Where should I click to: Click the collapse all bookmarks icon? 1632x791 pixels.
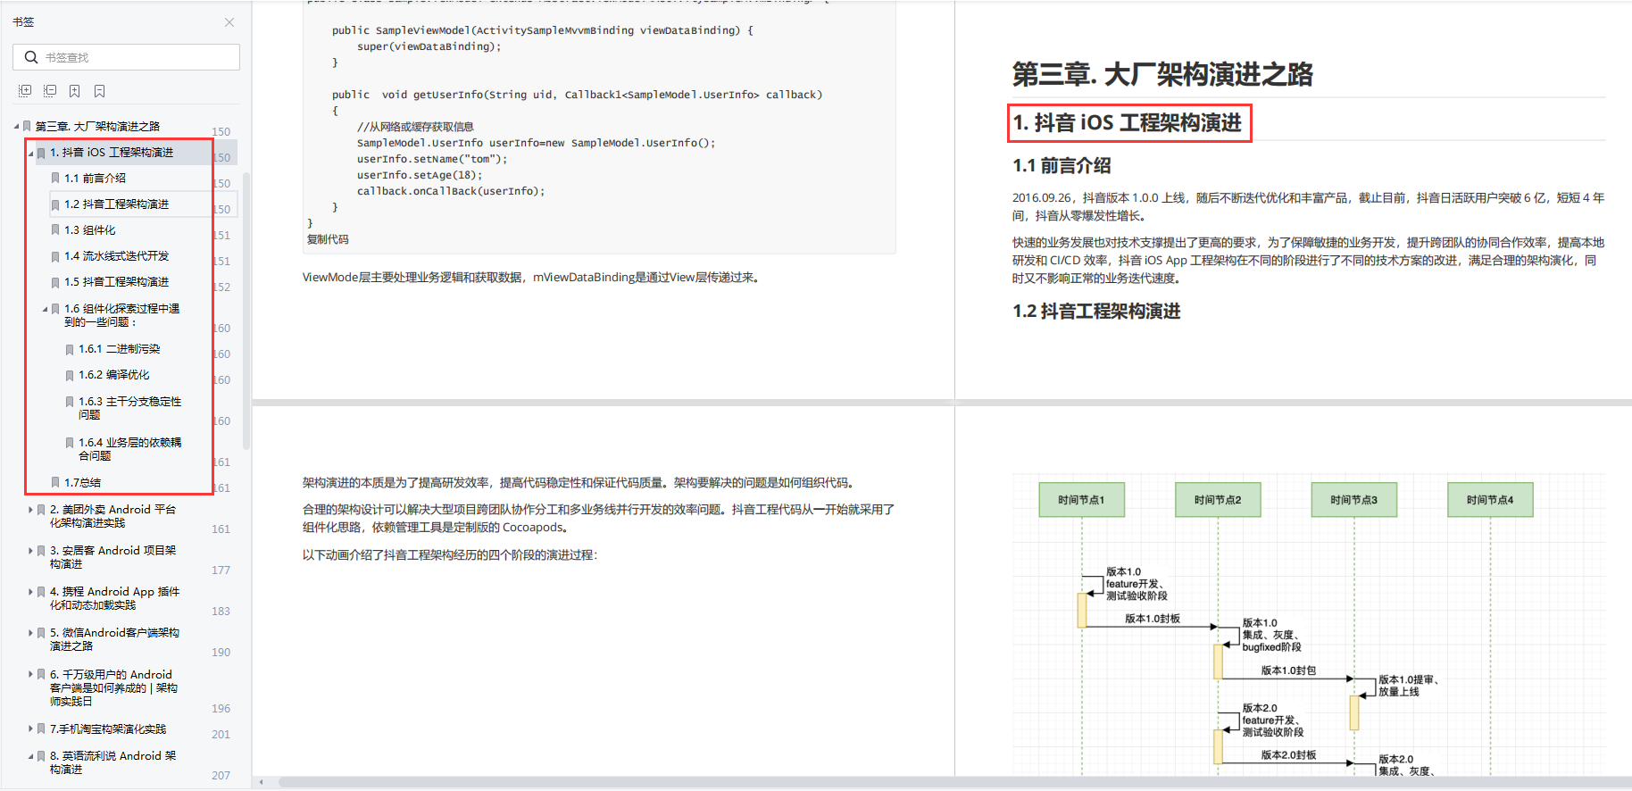pos(50,91)
